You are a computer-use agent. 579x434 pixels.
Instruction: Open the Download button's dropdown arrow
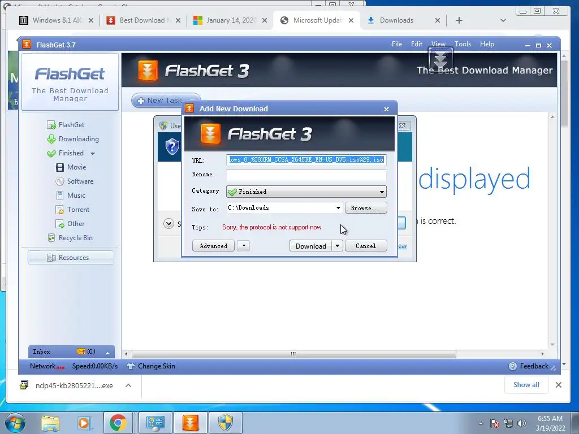337,246
